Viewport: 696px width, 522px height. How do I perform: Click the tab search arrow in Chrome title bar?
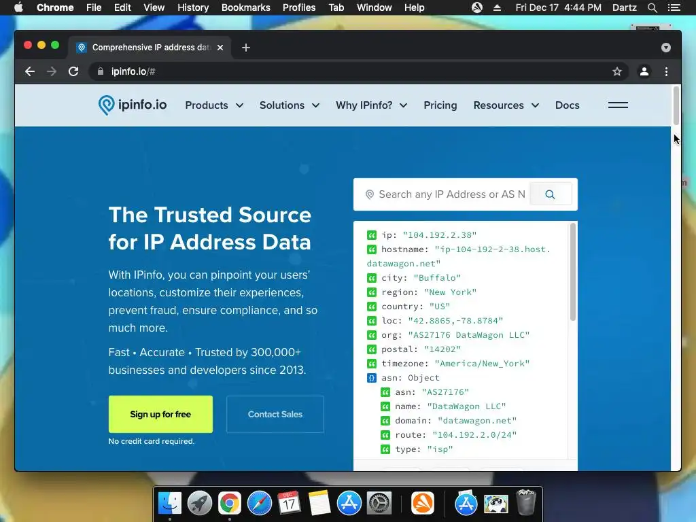pyautogui.click(x=666, y=48)
